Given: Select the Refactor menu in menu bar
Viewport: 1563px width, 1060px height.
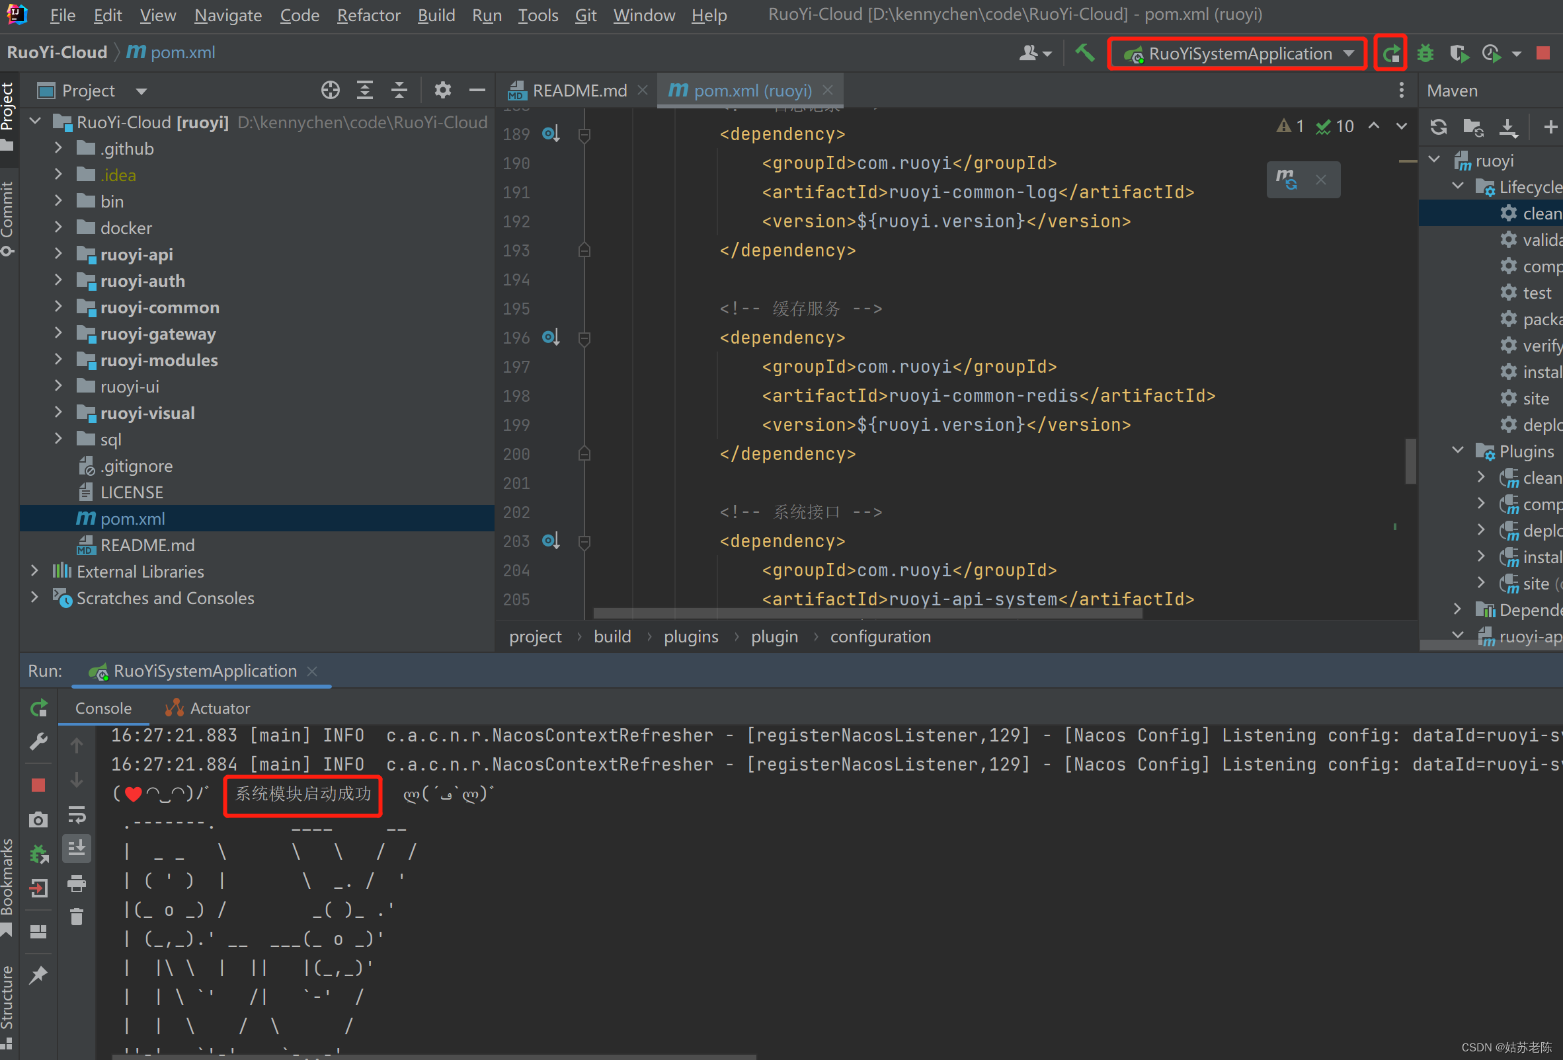Looking at the screenshot, I should tap(369, 15).
